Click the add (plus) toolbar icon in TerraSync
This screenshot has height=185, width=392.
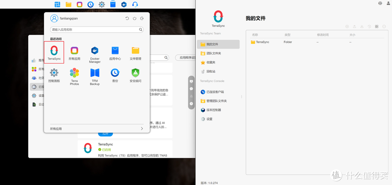coord(347,26)
